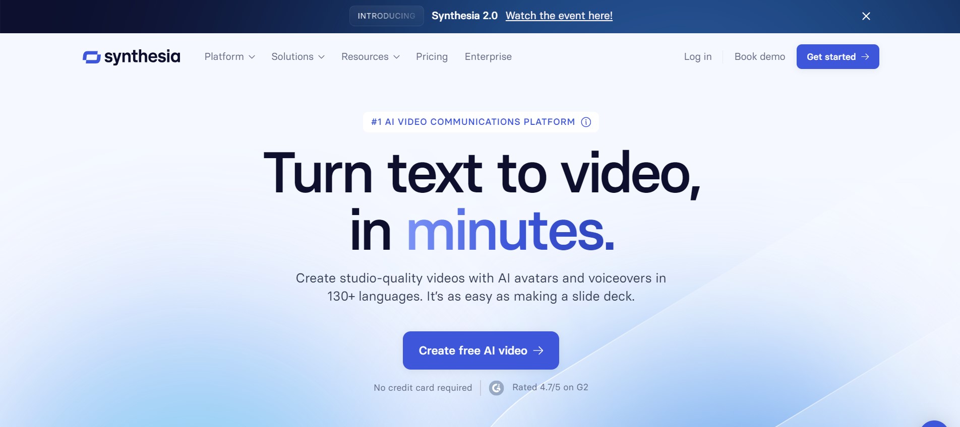Click the Synthesia logo in the header
Viewport: 960px width, 427px height.
131,57
